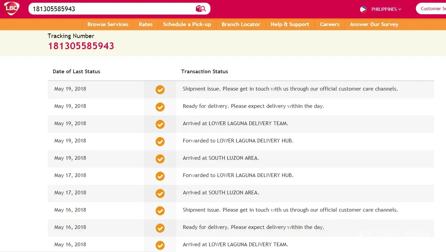Click checkmark beside May 17 Forwarded to LOWER LAGUNA
The image size is (446, 252).
coord(160,176)
